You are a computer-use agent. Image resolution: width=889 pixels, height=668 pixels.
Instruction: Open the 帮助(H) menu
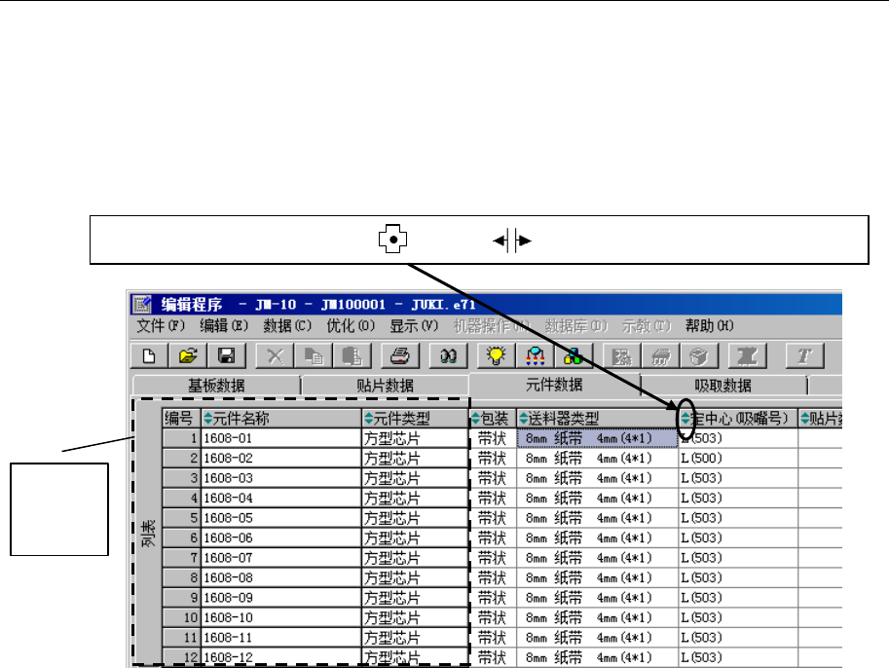coord(709,326)
